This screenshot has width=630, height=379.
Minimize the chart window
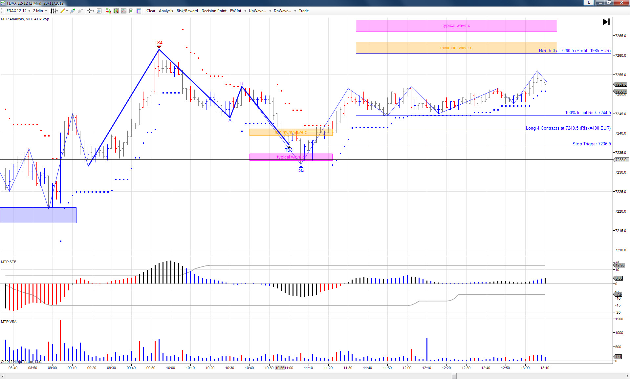tap(600, 3)
